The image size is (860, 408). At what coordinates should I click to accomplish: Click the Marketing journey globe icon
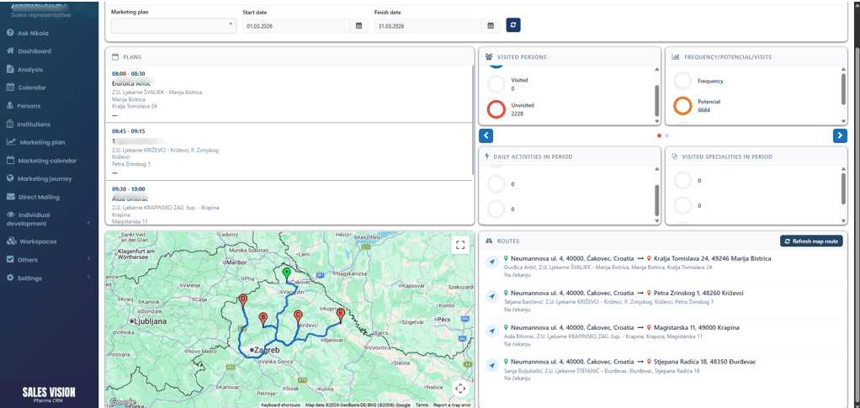coord(10,178)
